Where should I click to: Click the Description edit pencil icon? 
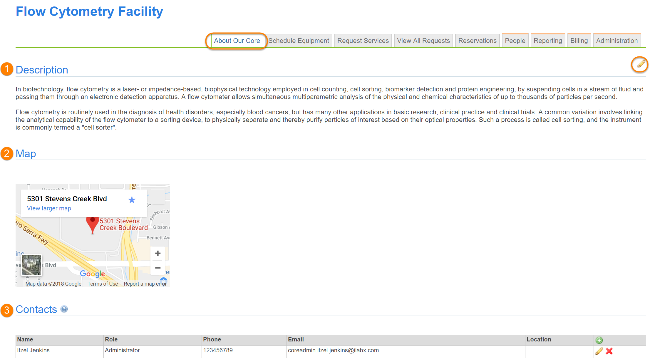[x=641, y=64]
